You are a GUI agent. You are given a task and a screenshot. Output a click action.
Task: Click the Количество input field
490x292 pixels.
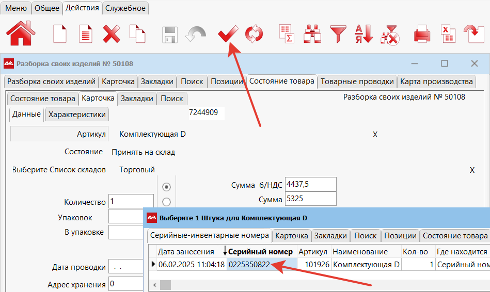click(131, 202)
